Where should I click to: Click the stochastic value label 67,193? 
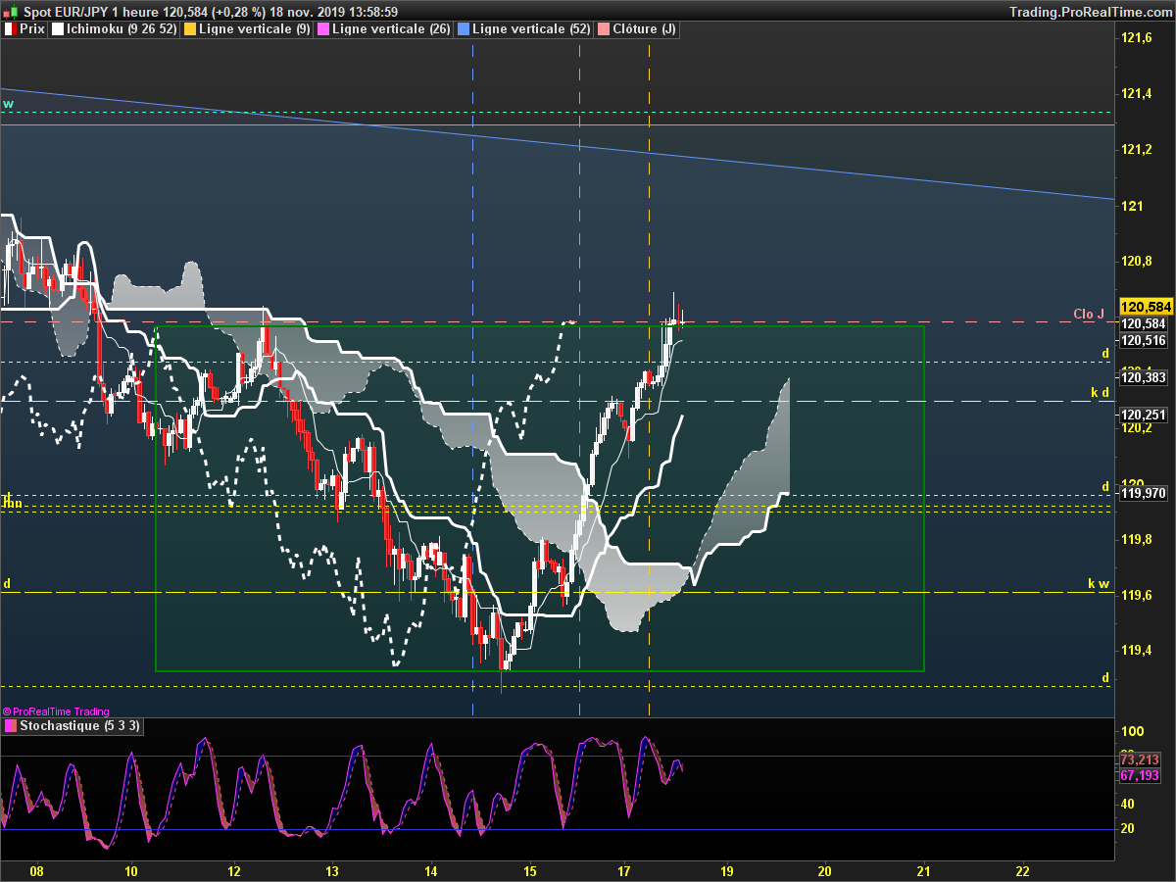pyautogui.click(x=1140, y=776)
